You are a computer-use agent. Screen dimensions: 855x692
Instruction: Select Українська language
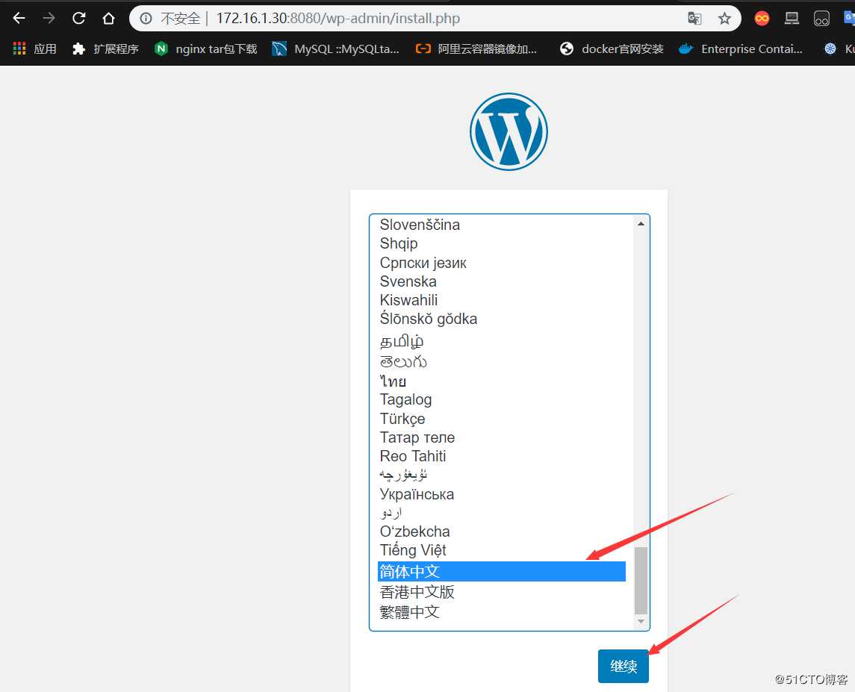tap(502, 494)
